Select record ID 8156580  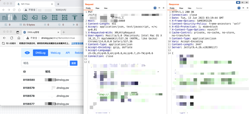29,80
